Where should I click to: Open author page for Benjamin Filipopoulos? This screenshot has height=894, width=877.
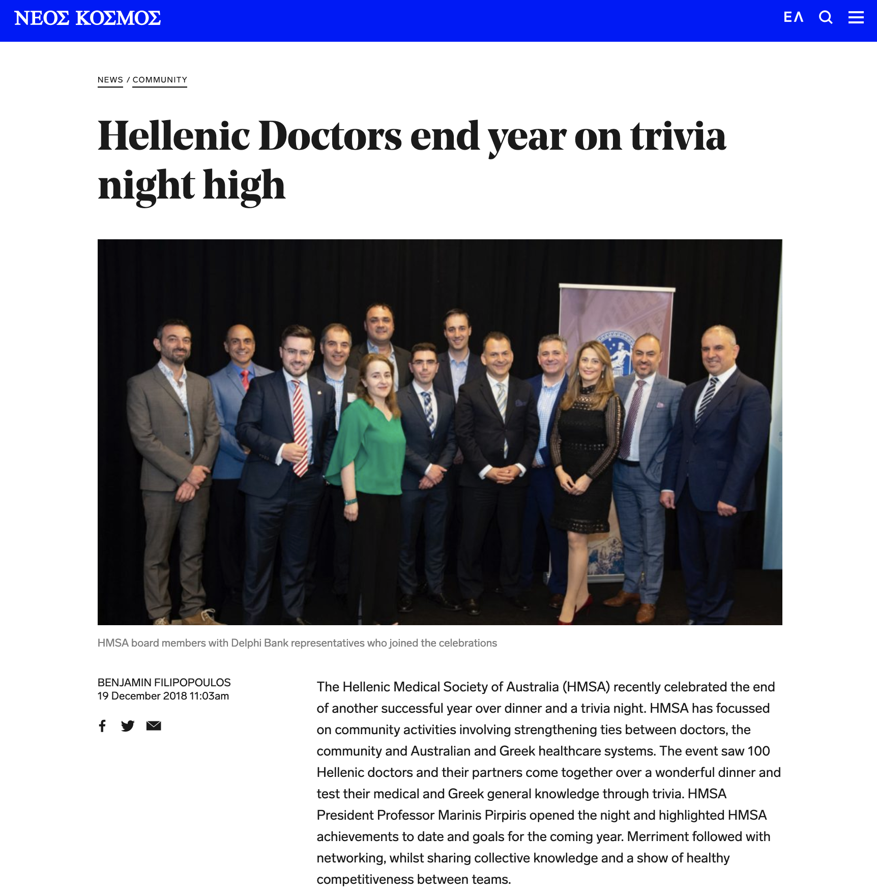pos(164,682)
